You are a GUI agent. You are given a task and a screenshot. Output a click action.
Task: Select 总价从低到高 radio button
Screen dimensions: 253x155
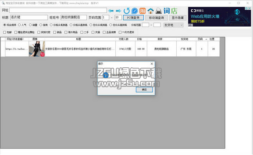[91, 25]
